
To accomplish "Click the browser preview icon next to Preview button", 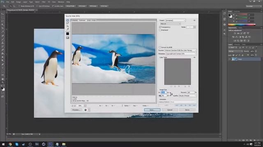I will click(85, 110).
